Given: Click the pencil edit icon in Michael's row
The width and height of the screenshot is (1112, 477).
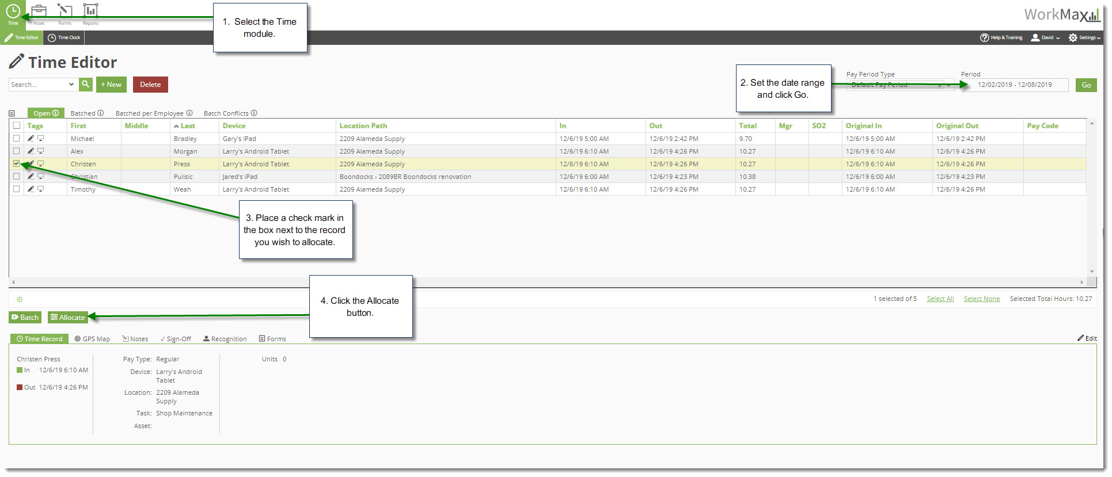Looking at the screenshot, I should click(31, 139).
